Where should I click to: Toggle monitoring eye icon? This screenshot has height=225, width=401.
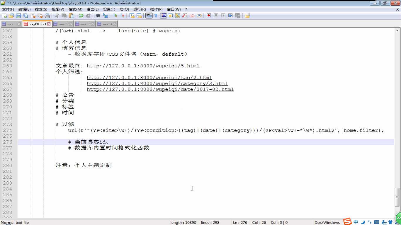(199, 16)
